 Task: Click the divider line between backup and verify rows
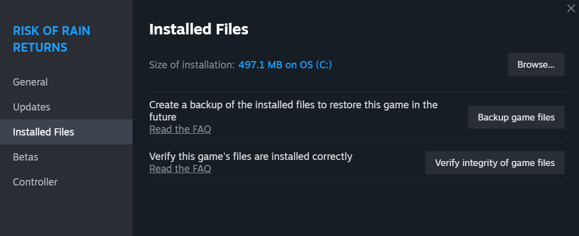point(356,143)
